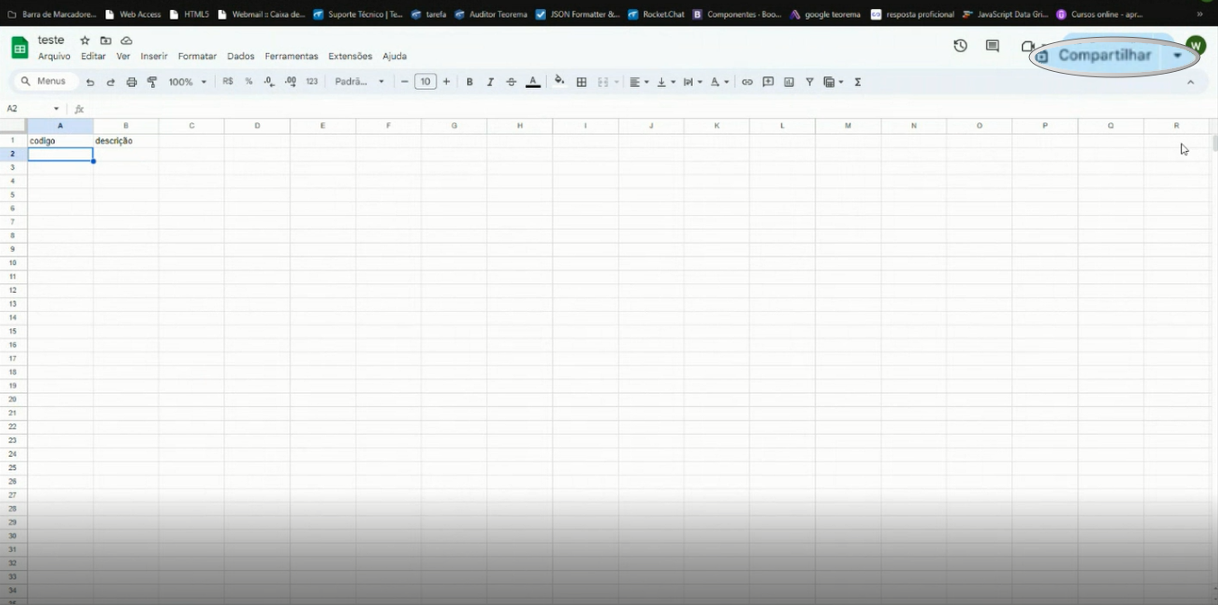
Task: Open the horizontal align dropdown
Action: point(639,82)
